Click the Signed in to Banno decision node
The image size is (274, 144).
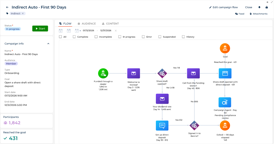pos(194,125)
